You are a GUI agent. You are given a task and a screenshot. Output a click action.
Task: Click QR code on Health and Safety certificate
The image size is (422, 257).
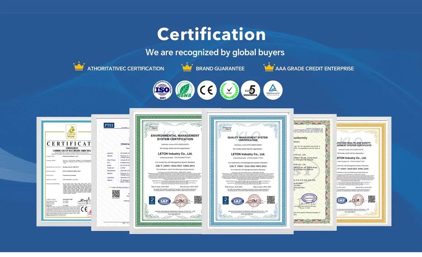[371, 199]
